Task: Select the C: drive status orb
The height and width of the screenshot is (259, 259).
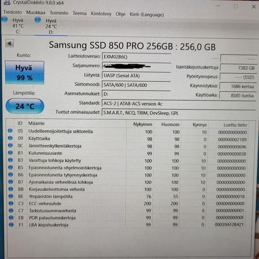Action: click(4, 19)
